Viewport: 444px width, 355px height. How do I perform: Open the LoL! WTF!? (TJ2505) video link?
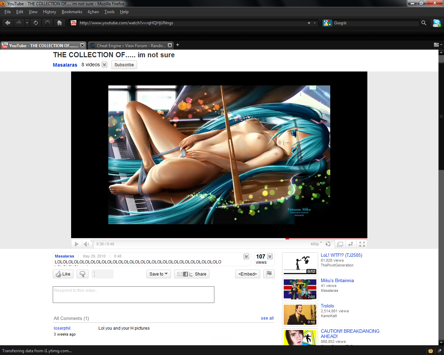coord(341,255)
